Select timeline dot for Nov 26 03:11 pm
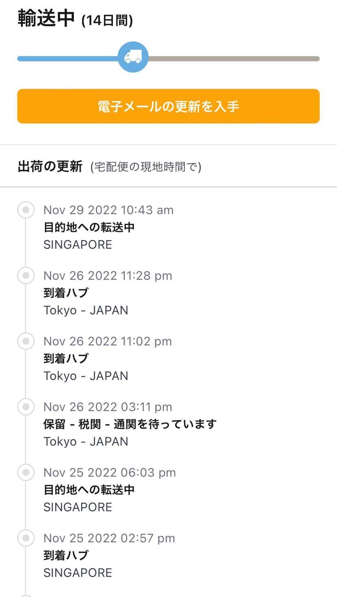The height and width of the screenshot is (597, 337). (x=26, y=407)
